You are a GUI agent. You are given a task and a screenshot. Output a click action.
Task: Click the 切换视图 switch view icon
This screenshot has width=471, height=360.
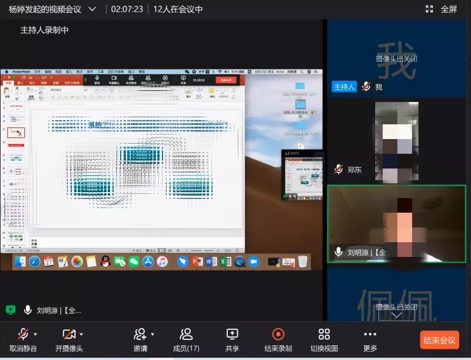pos(324,335)
